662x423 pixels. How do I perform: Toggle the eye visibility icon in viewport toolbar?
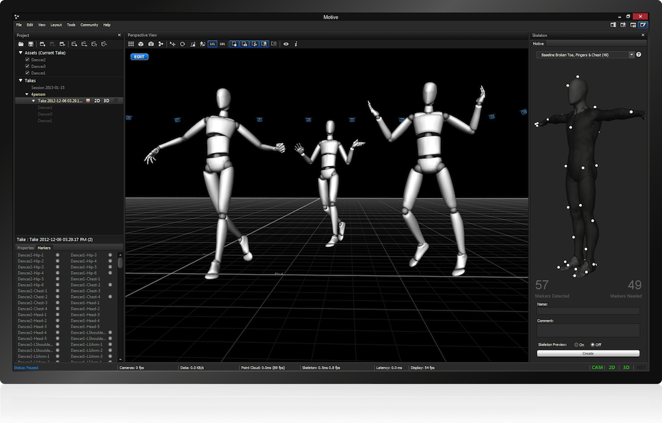286,44
